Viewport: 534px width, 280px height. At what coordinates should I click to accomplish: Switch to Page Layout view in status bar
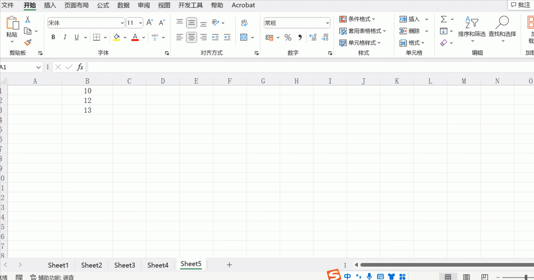(466, 277)
